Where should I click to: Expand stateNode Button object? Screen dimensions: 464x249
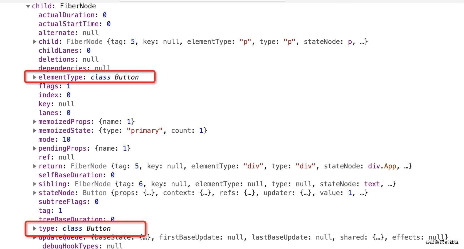point(35,193)
